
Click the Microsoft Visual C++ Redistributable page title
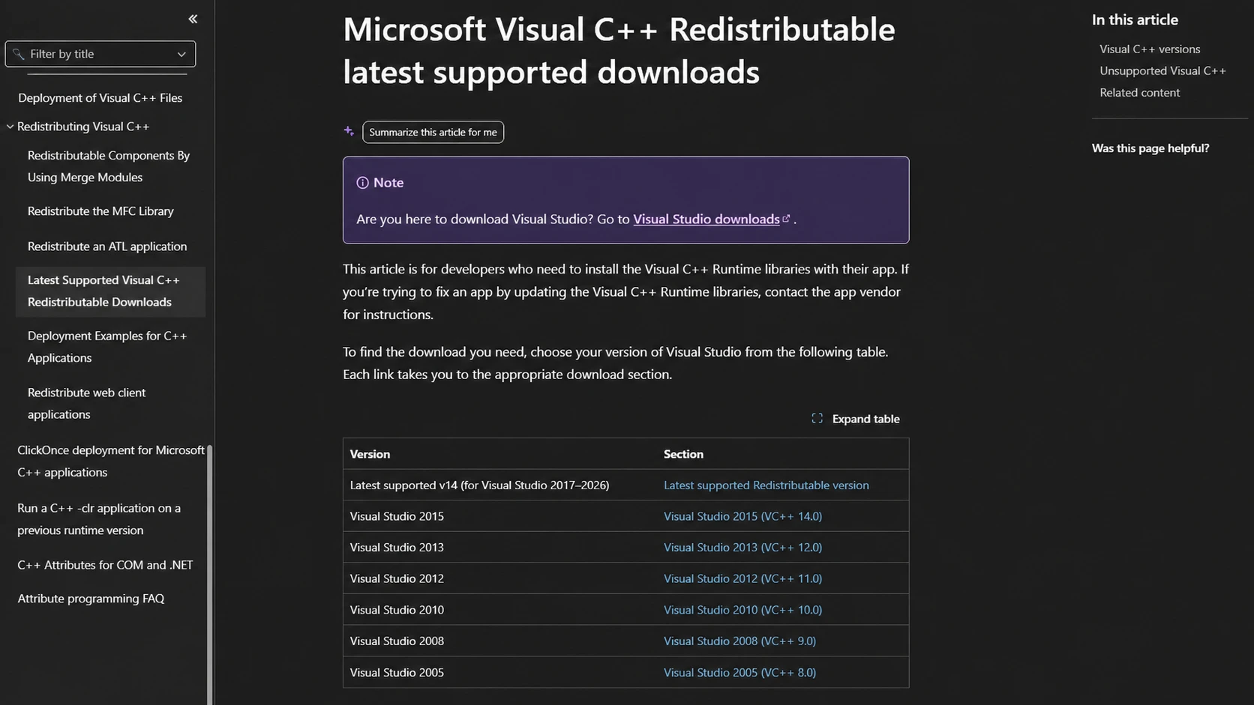click(x=619, y=50)
